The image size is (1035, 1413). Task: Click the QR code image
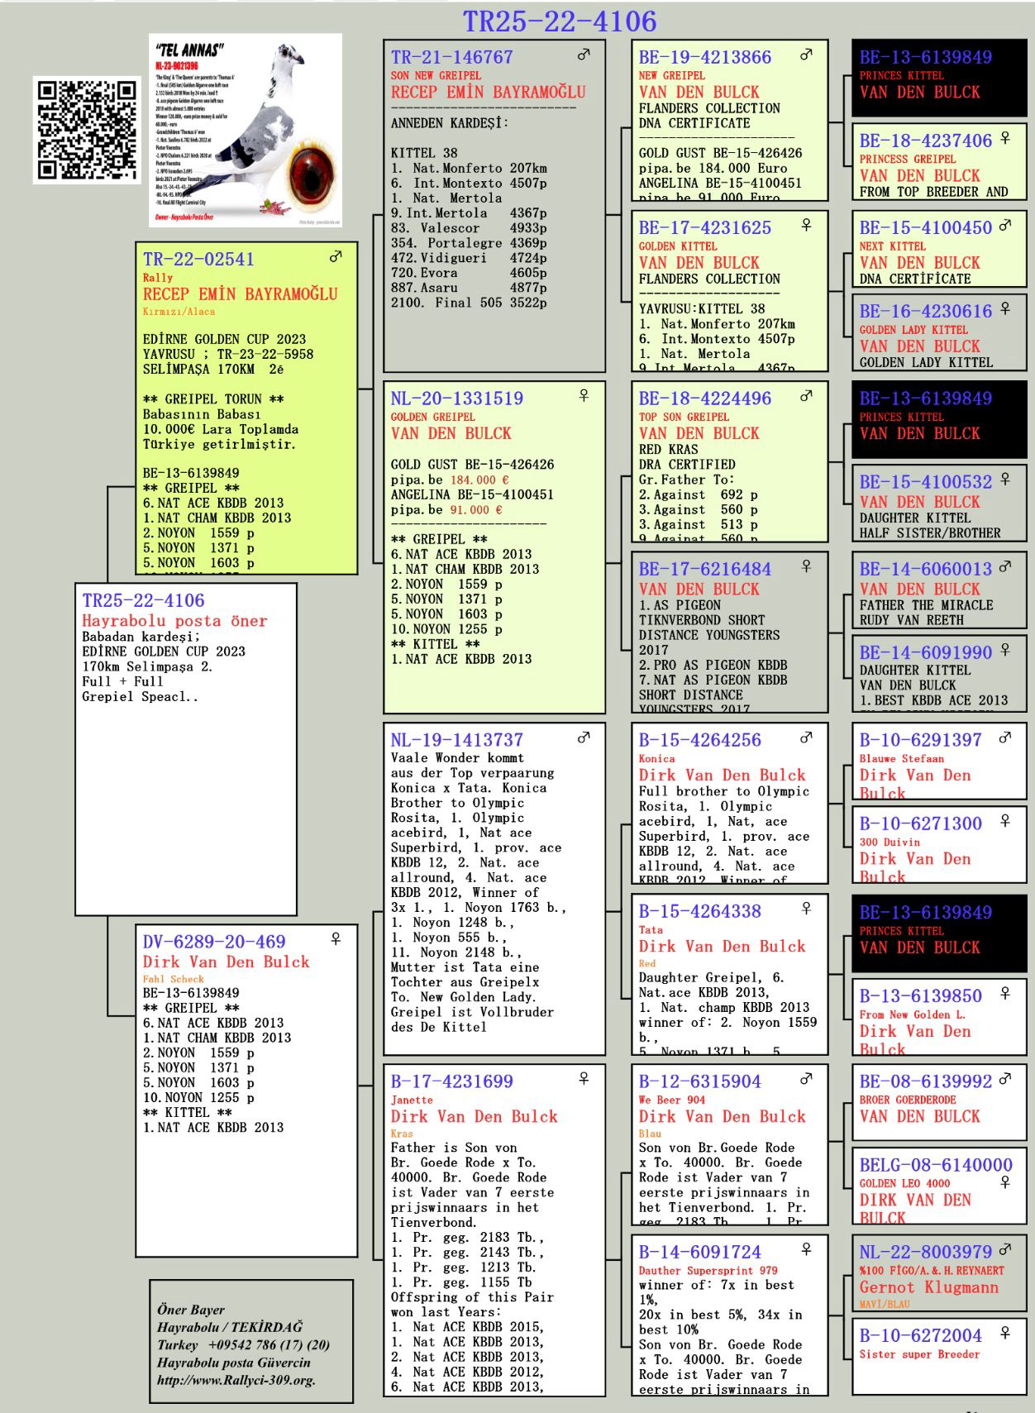(x=87, y=130)
